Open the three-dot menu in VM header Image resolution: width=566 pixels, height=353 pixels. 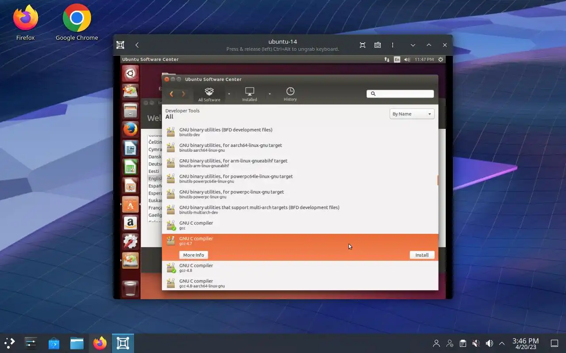pos(393,45)
